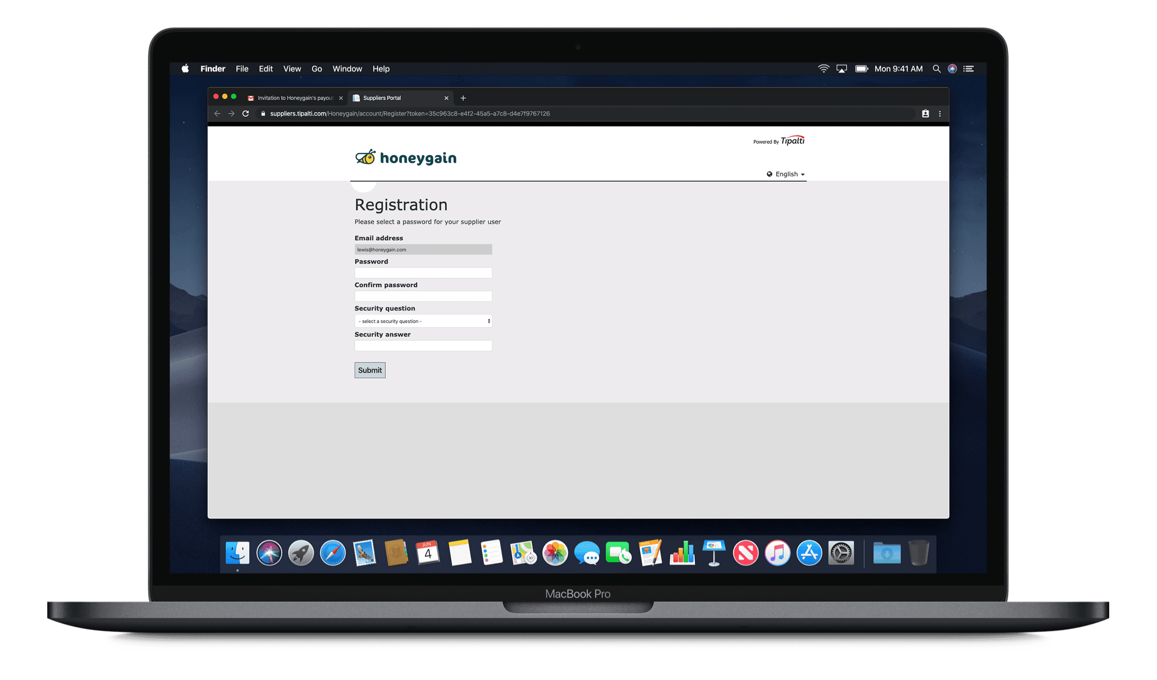Open the Apple menu
This screenshot has width=1157, height=680.
[x=185, y=68]
